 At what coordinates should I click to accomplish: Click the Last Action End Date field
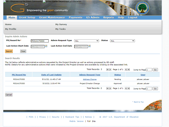(x=81, y=47)
